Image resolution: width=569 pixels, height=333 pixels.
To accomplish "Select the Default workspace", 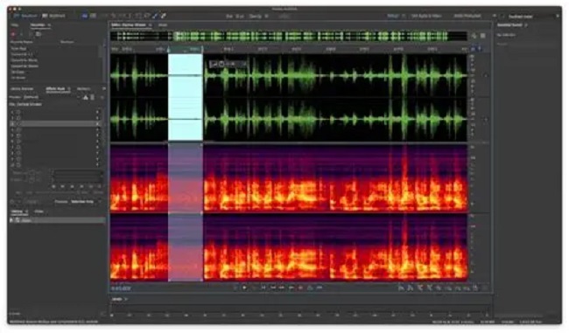I will coord(393,16).
